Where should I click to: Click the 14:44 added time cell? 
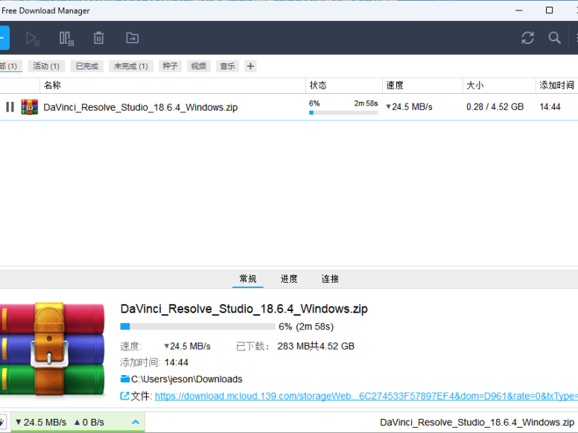[550, 107]
